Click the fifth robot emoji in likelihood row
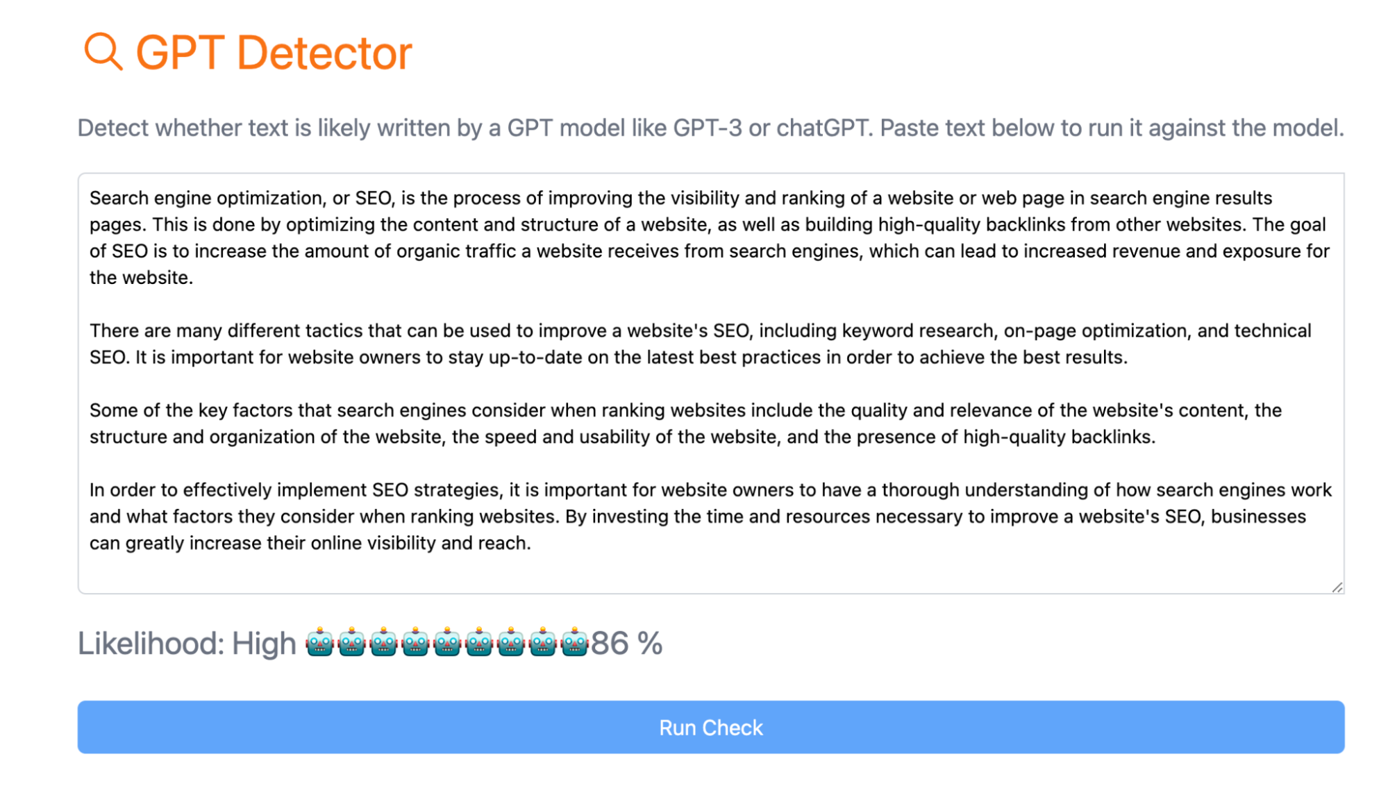1388x786 pixels. [447, 642]
